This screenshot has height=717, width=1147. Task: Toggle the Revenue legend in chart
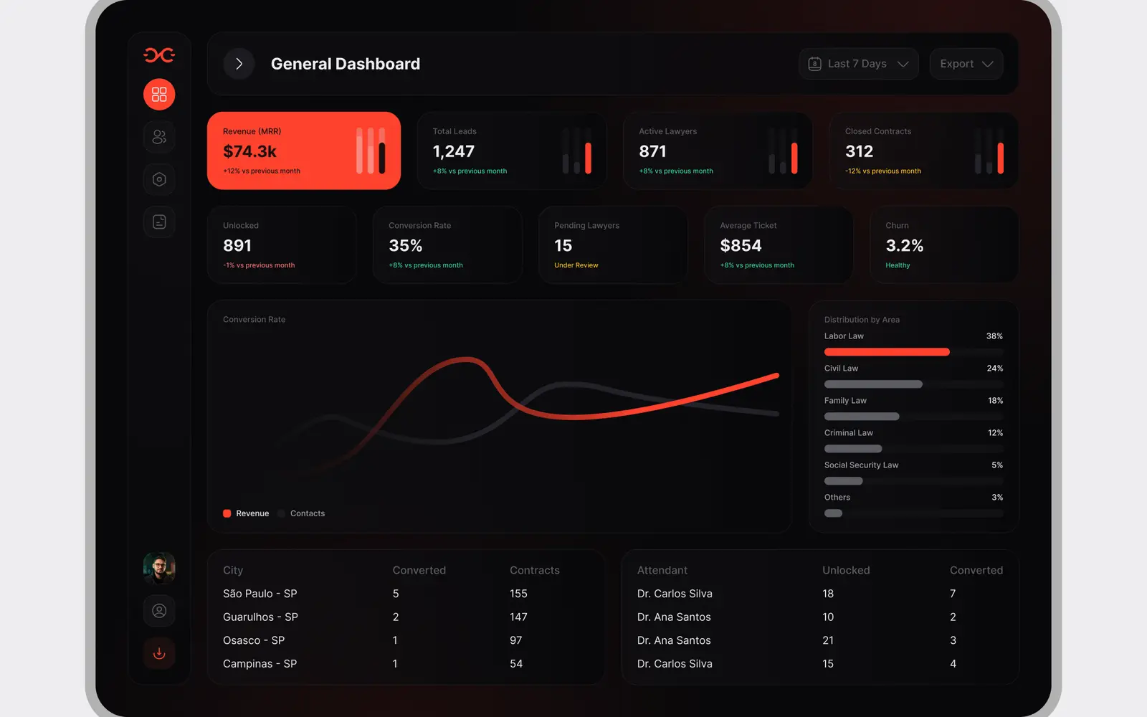[x=246, y=513]
